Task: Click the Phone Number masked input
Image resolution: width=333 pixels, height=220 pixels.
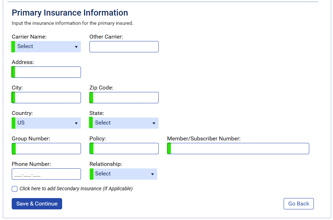Action: click(x=46, y=174)
